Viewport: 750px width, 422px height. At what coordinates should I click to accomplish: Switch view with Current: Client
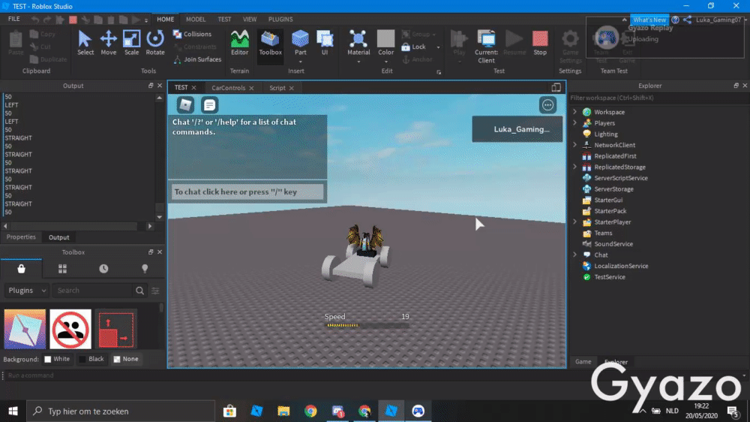click(x=486, y=47)
